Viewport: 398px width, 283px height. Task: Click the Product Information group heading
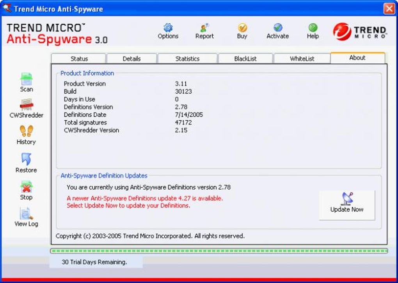point(87,73)
